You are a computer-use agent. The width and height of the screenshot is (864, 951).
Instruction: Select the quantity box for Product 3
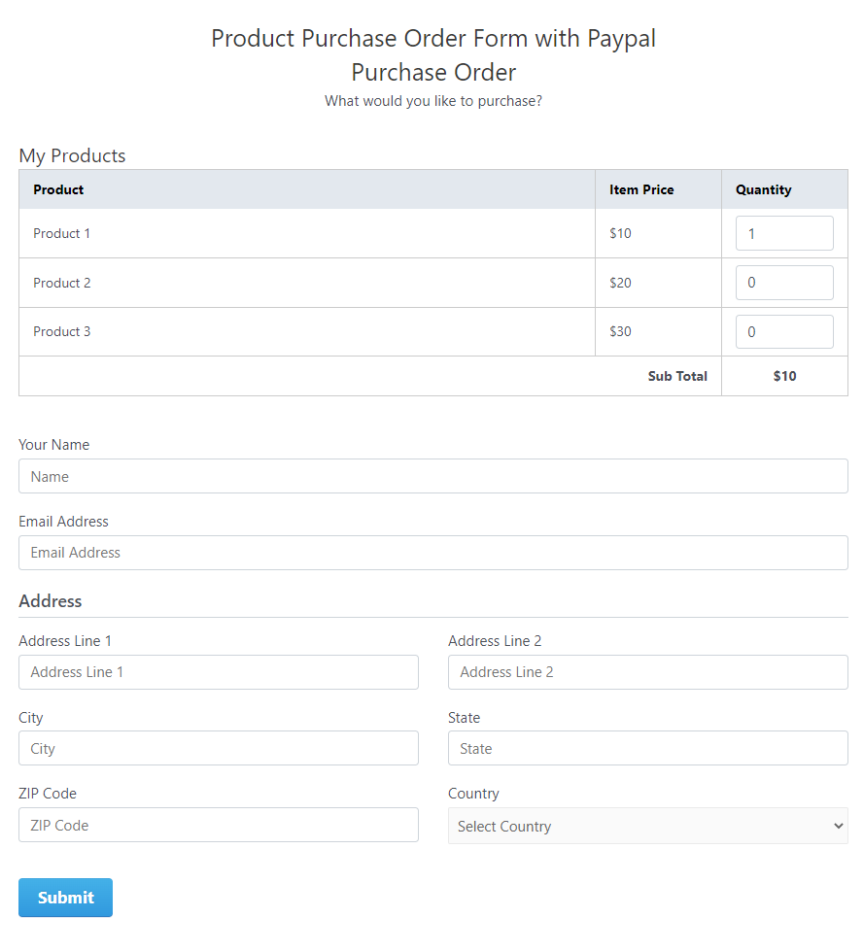(x=784, y=331)
